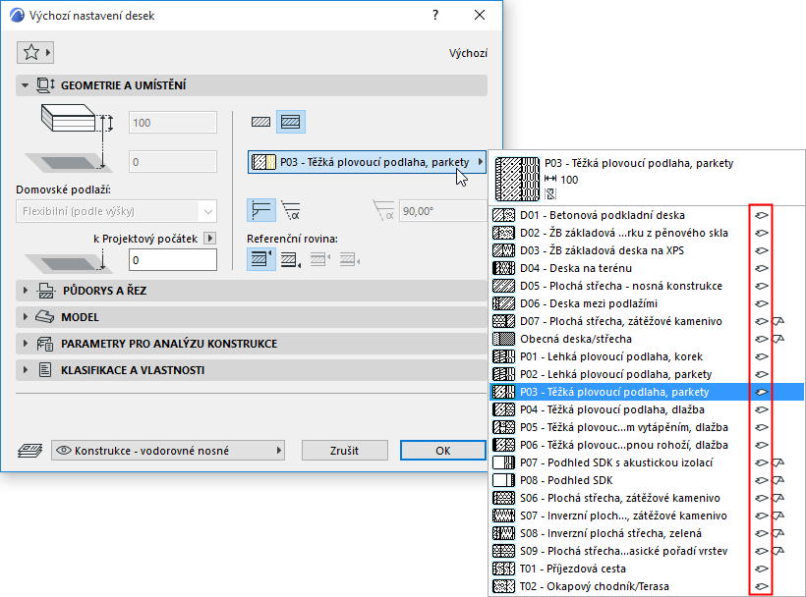Click the roof-use icon on S08 row

pyautogui.click(x=778, y=533)
